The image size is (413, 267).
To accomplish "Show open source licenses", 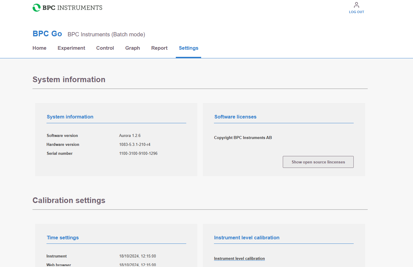I will 318,162.
